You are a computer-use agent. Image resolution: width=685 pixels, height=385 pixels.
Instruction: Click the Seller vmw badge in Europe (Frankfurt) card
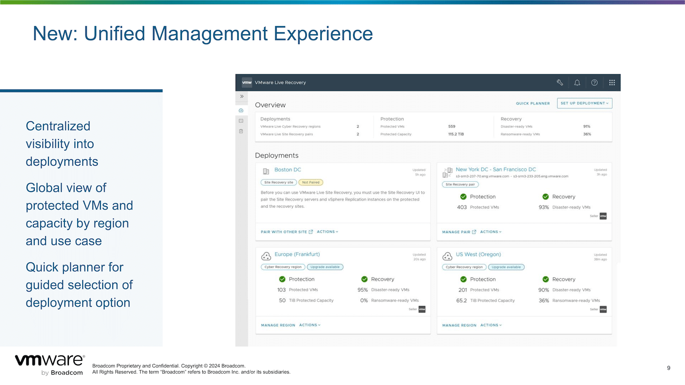pos(422,309)
